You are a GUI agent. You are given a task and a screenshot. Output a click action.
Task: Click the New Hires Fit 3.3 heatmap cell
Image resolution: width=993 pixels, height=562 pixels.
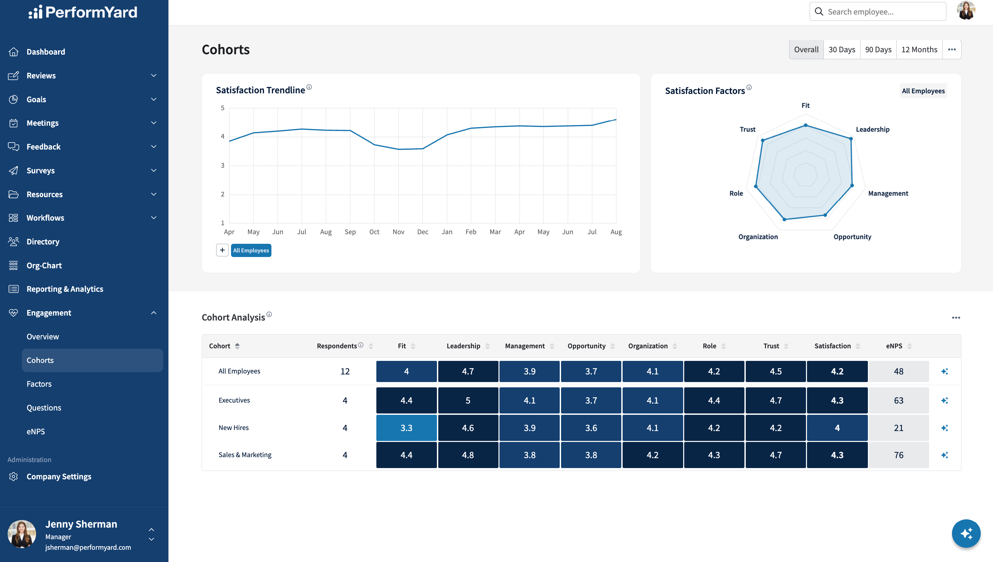pos(406,428)
